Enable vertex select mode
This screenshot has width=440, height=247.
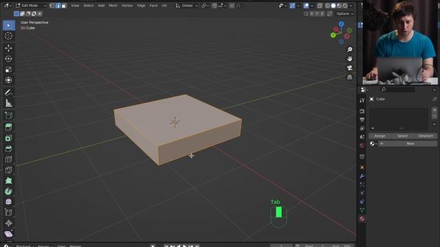click(52, 5)
